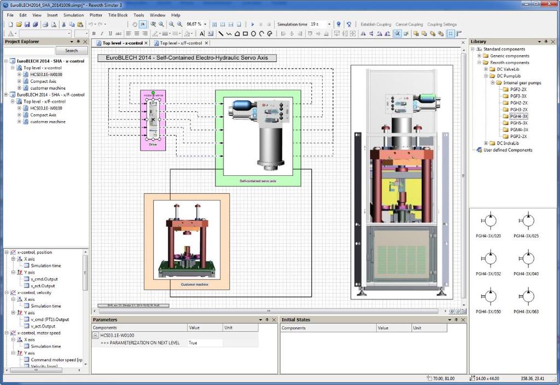Select customer machine under Top level - x/F-control

tap(48, 122)
